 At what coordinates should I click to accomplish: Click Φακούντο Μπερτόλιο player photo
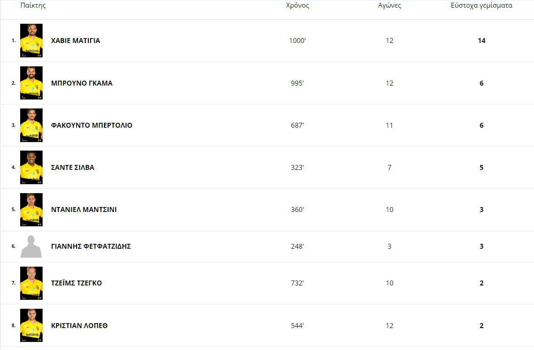pyautogui.click(x=31, y=125)
